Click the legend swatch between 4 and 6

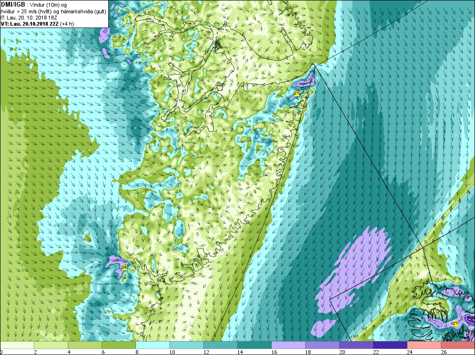point(85,345)
